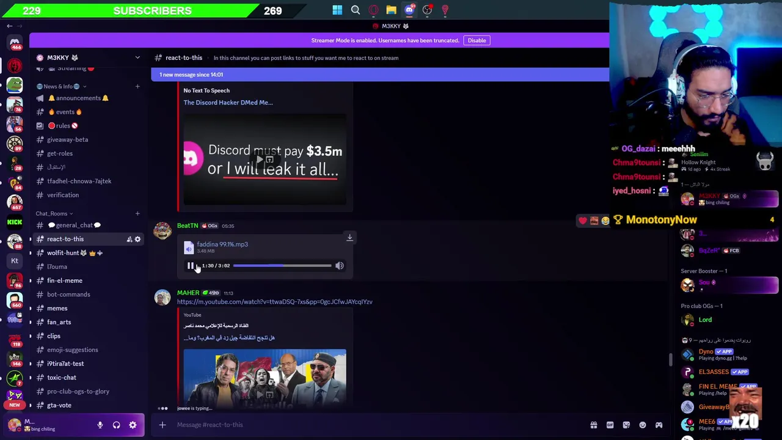Mute the faddina mp3 audio volume icon

point(339,266)
